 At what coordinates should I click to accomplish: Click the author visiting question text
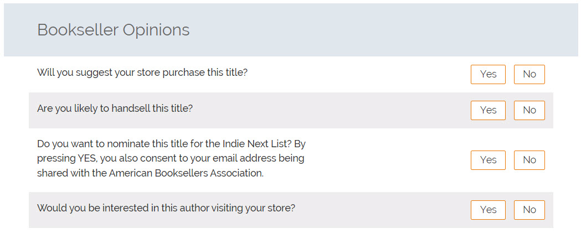(x=166, y=208)
